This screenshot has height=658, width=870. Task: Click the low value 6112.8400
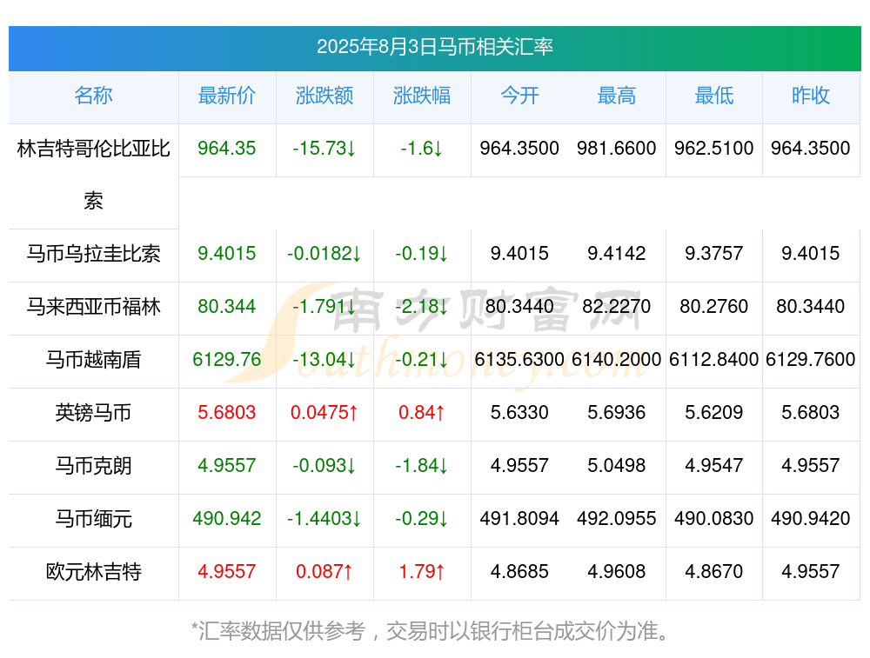(714, 360)
